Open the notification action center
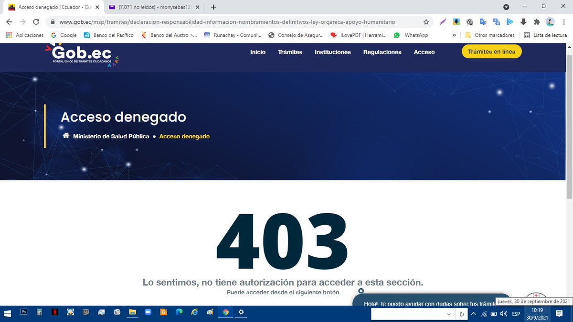The width and height of the screenshot is (573, 322). [559, 314]
